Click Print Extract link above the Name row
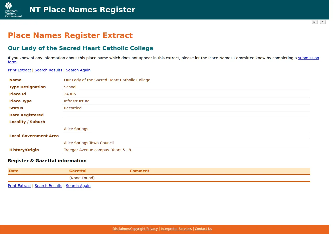The width and height of the screenshot is (334, 234). tap(19, 70)
